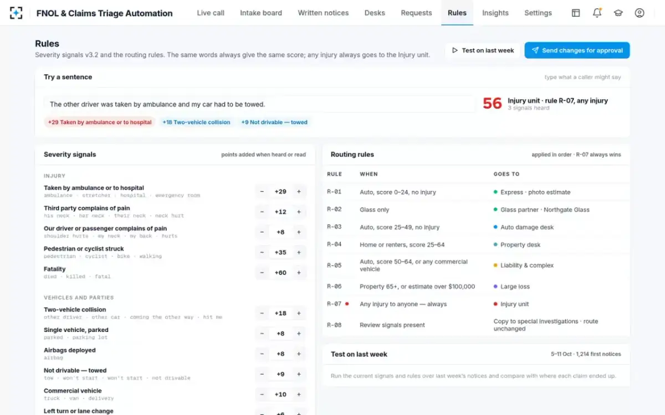665x415 pixels.
Task: Open the Settings tab
Action: tap(538, 13)
